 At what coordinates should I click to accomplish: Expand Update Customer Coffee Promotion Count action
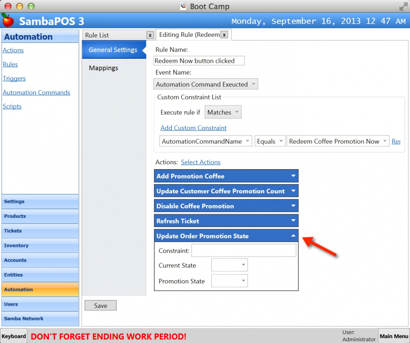click(x=293, y=191)
